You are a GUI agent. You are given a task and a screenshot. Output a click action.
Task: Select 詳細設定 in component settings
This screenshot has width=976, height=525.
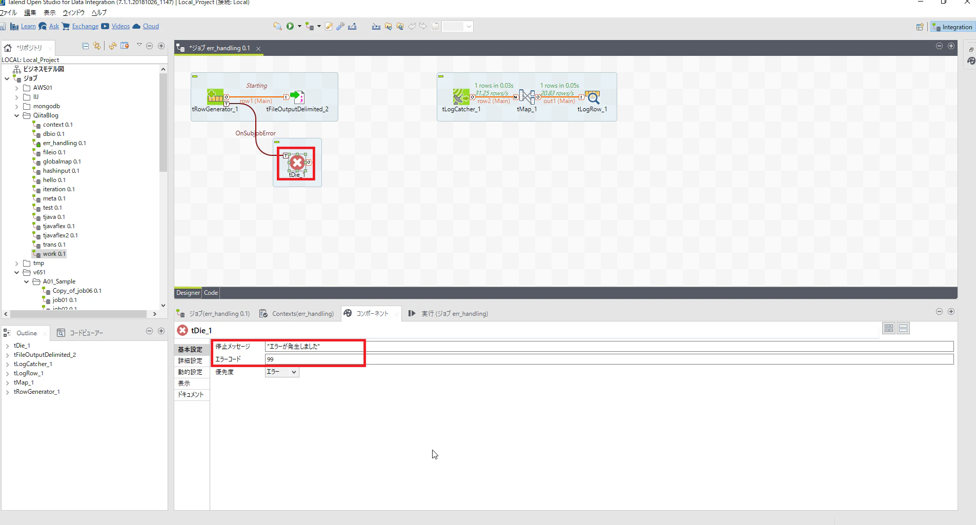pyautogui.click(x=191, y=360)
